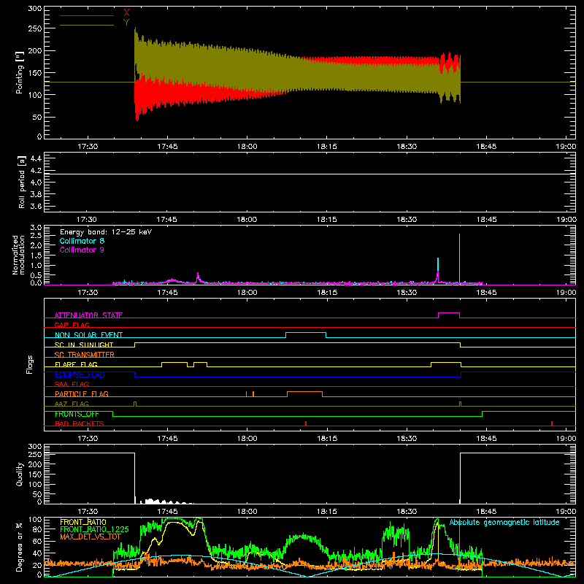Select the FRONT_RATIO legend entry
Screen dimensions: 584x584
point(83,522)
